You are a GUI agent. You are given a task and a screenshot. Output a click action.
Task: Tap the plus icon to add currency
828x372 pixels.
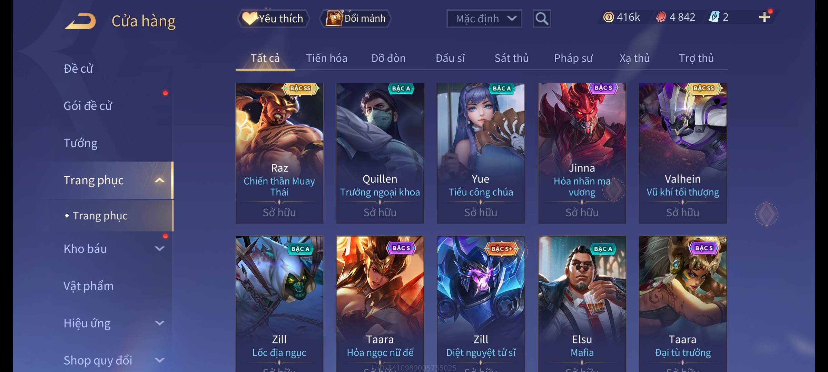coord(765,17)
